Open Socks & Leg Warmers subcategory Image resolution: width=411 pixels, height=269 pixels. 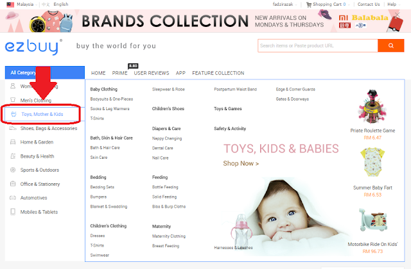click(110, 109)
